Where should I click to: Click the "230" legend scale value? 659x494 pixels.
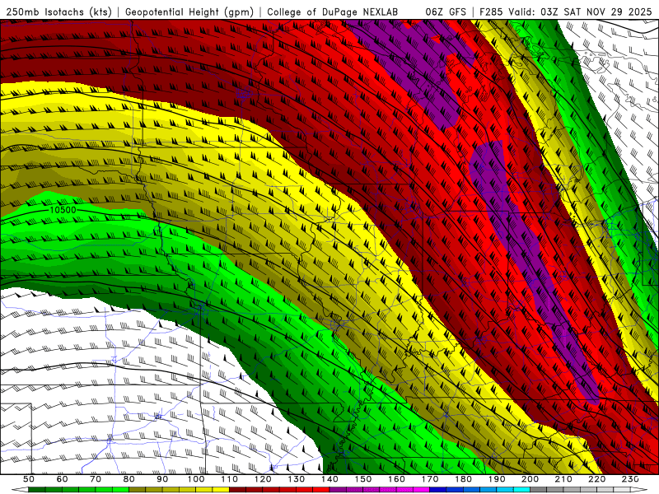coord(630,479)
